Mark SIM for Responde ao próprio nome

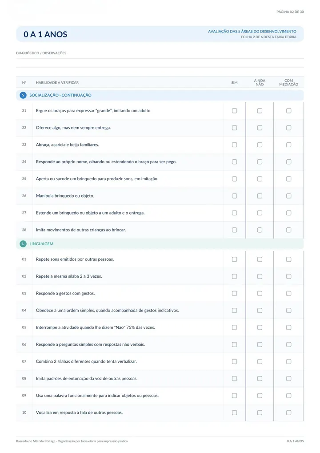(234, 162)
